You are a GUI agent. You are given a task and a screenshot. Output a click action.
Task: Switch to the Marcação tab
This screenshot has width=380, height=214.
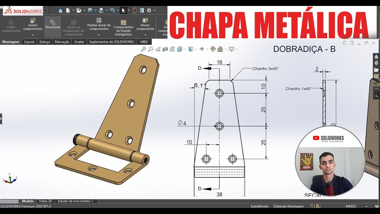coord(62,42)
